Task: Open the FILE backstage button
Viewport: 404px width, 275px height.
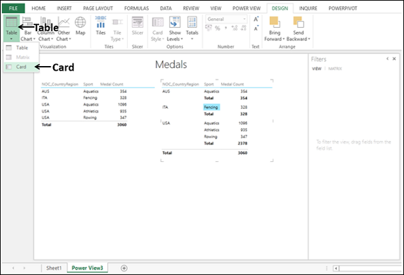Action: [x=13, y=7]
